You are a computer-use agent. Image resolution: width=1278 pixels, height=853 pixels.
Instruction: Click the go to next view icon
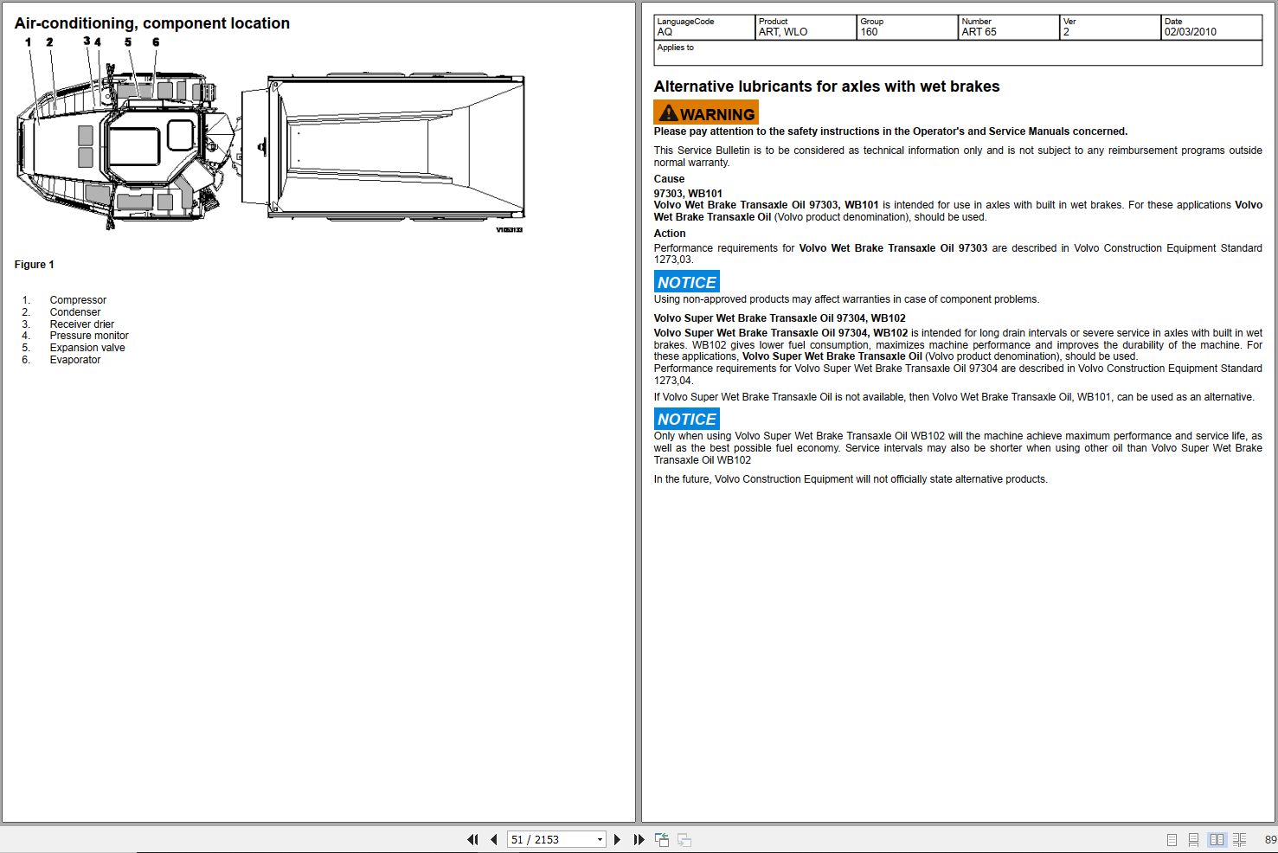[684, 839]
